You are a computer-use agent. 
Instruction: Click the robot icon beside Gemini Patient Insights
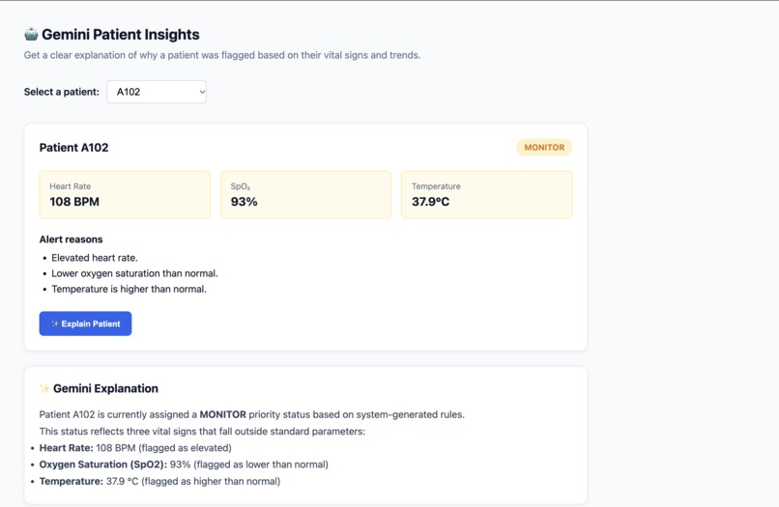[x=31, y=34]
